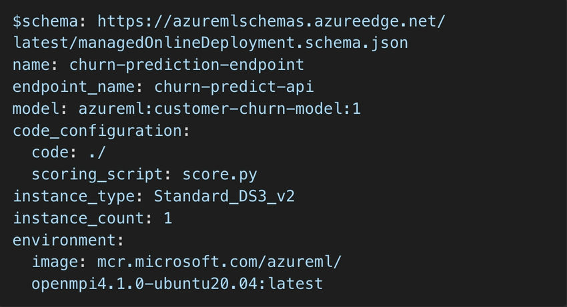Image resolution: width=567 pixels, height=307 pixels.
Task: Click the name key
Action: click(31, 65)
